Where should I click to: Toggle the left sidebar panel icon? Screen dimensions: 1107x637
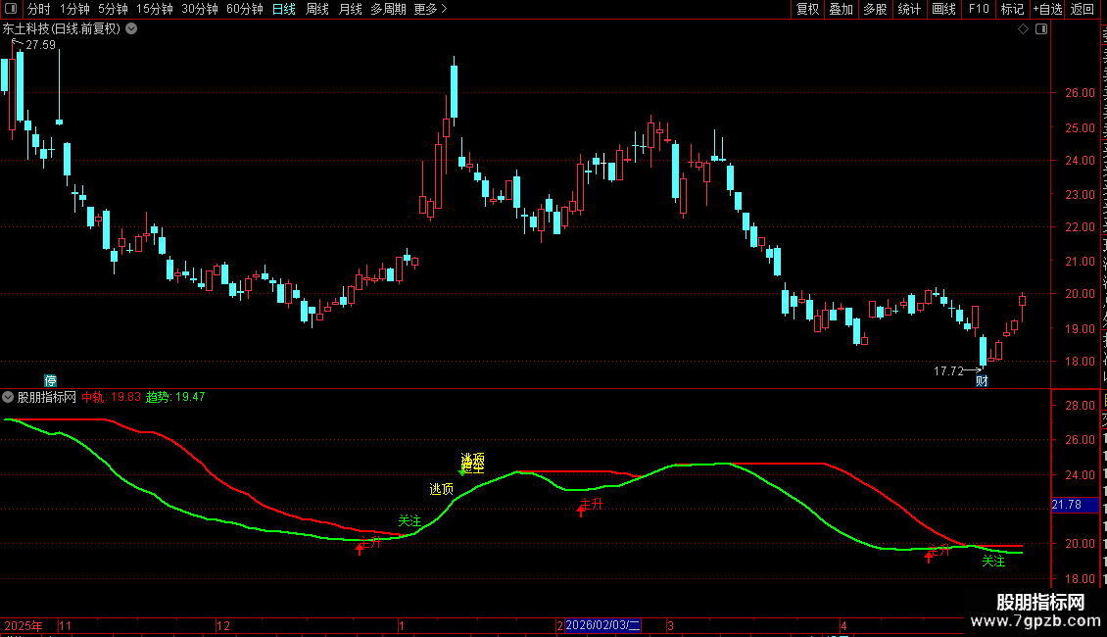(x=11, y=9)
